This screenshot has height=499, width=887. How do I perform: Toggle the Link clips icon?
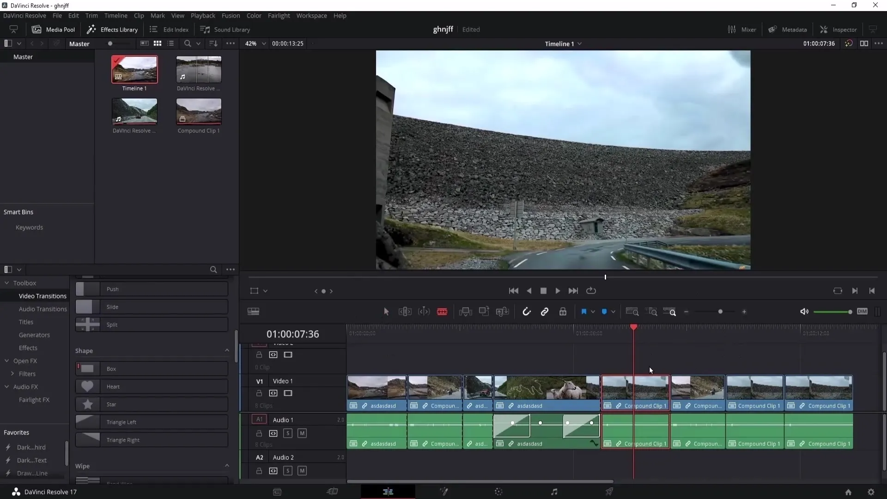tap(545, 311)
